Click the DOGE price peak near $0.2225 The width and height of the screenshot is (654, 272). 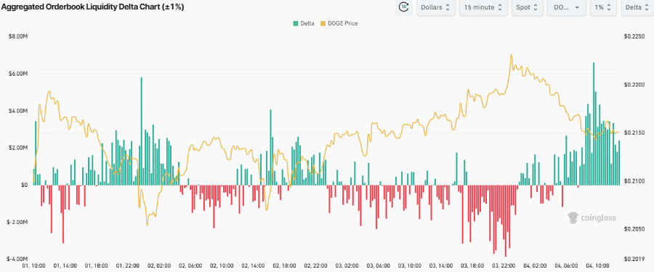tap(511, 55)
